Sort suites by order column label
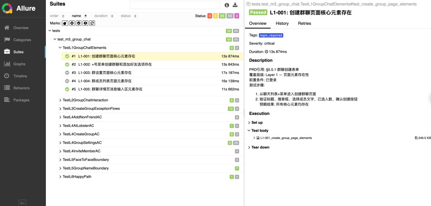Image resolution: width=431 pixels, height=206 pixels. pos(54,16)
